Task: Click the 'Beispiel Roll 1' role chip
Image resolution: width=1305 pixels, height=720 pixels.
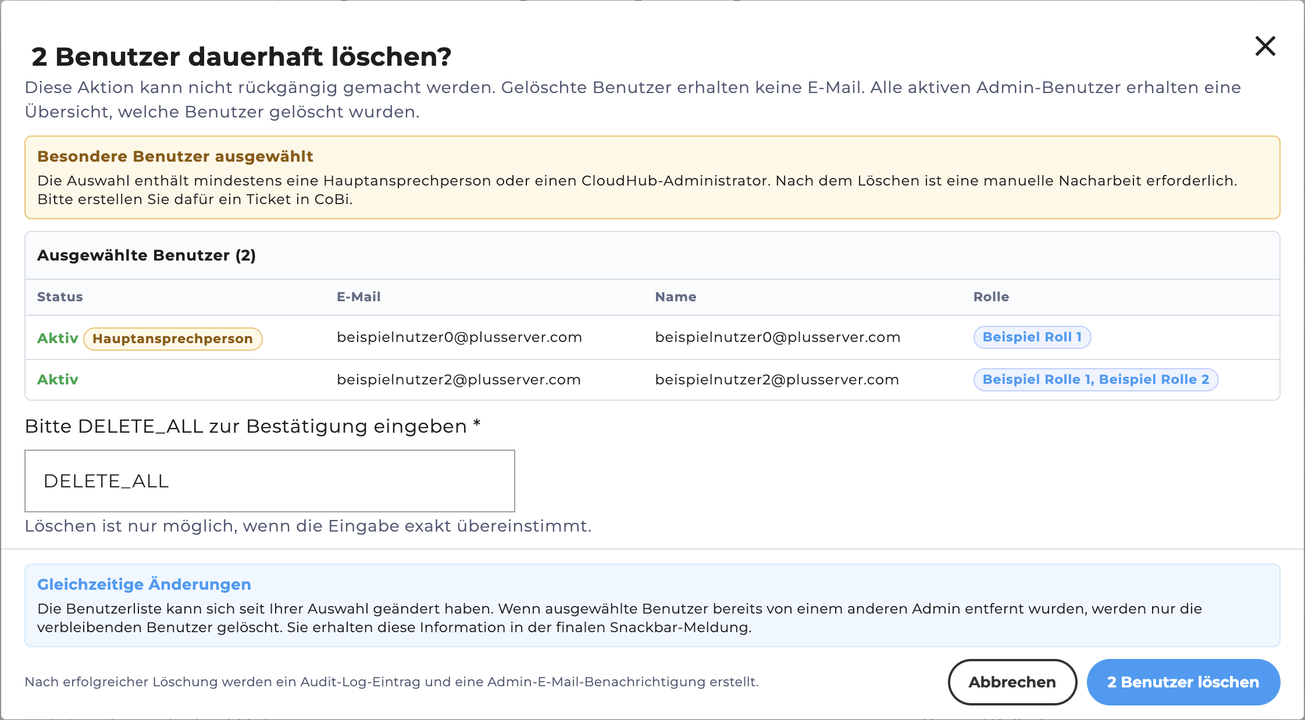Action: (x=1032, y=337)
